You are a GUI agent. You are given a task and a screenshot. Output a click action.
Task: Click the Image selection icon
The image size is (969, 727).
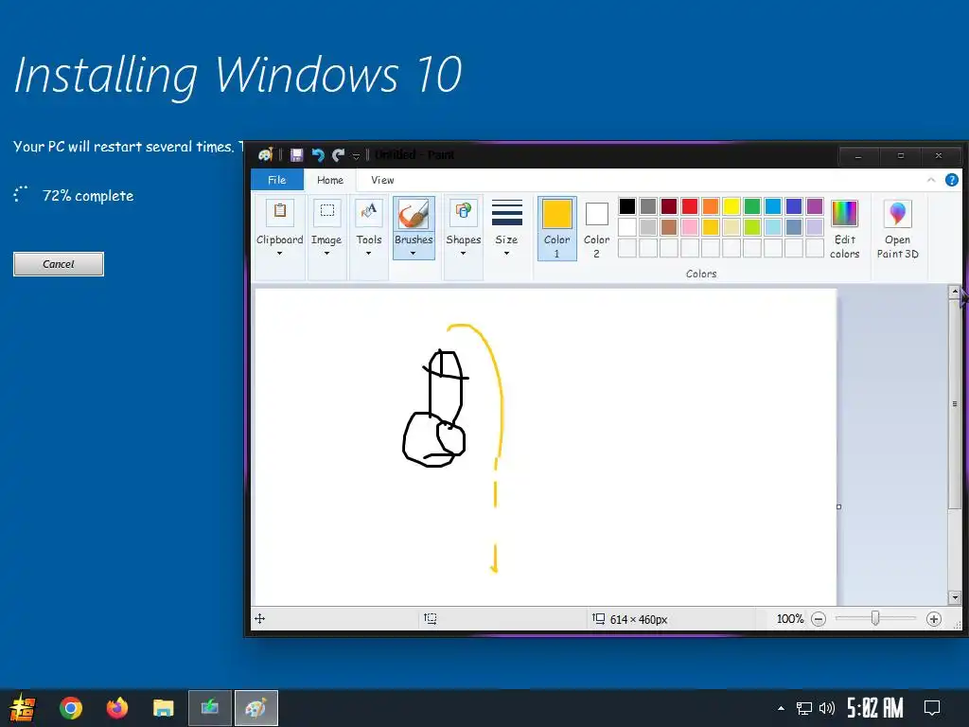point(326,212)
